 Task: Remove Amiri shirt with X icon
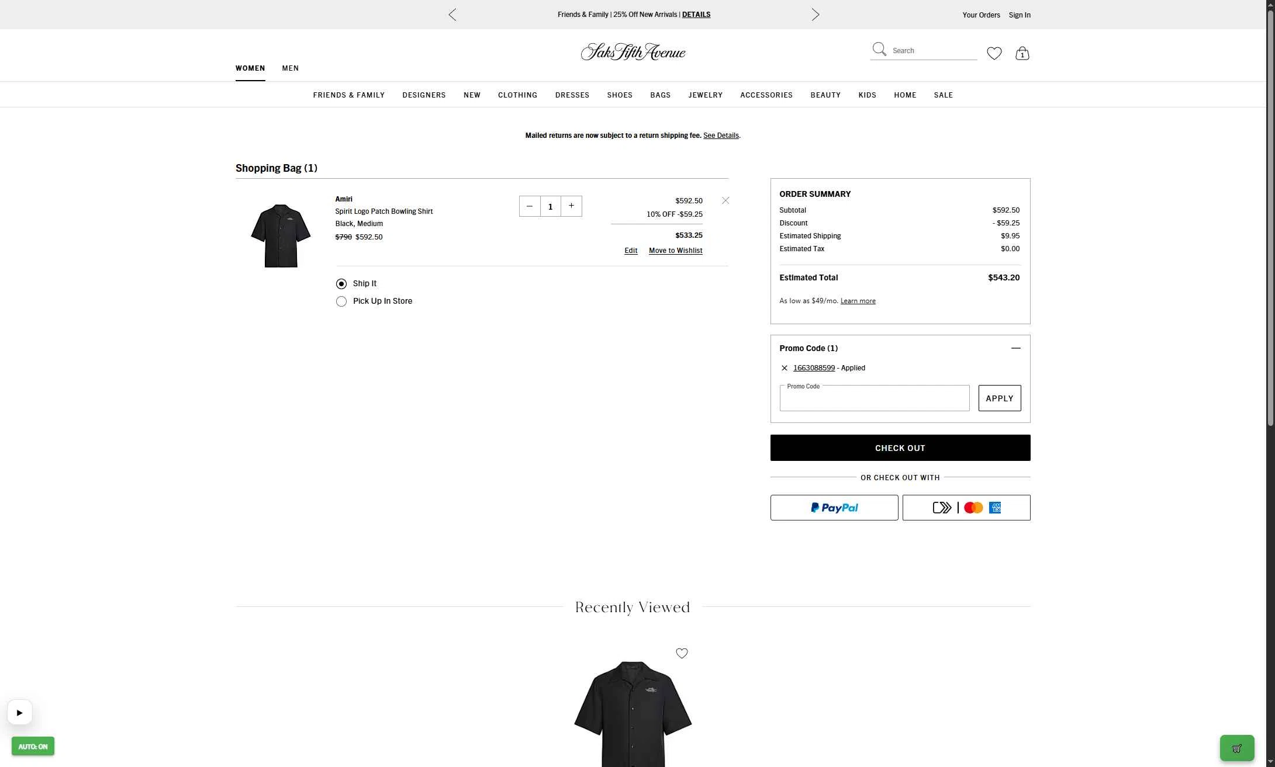(725, 200)
